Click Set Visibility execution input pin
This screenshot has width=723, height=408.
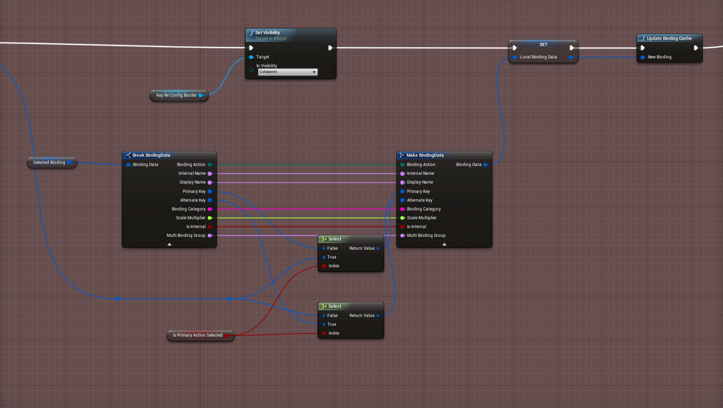coord(251,48)
